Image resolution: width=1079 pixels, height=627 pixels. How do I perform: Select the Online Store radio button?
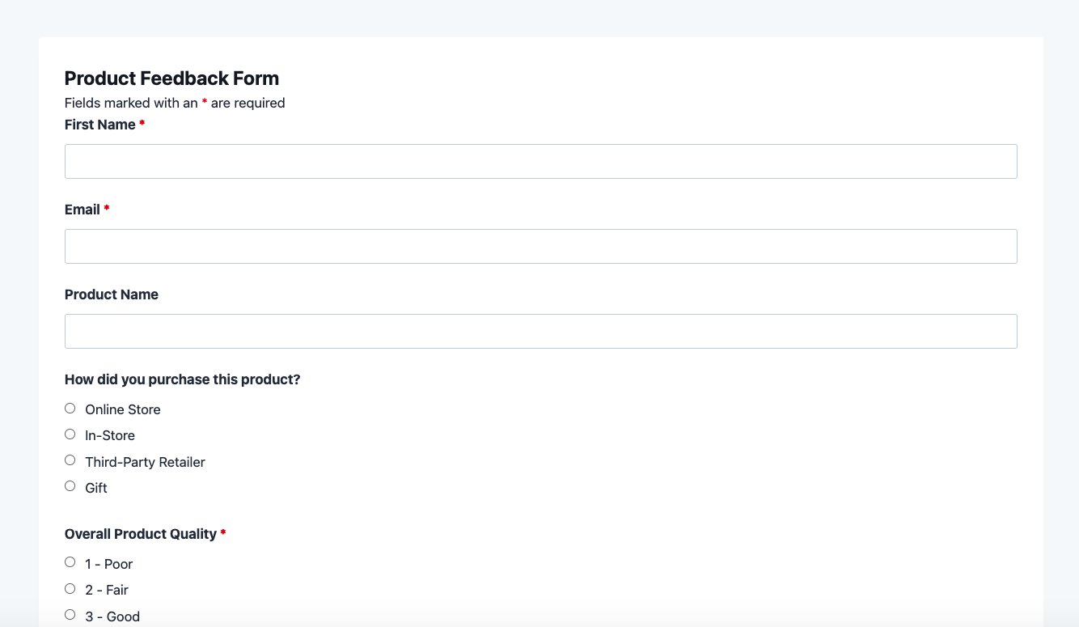70,409
